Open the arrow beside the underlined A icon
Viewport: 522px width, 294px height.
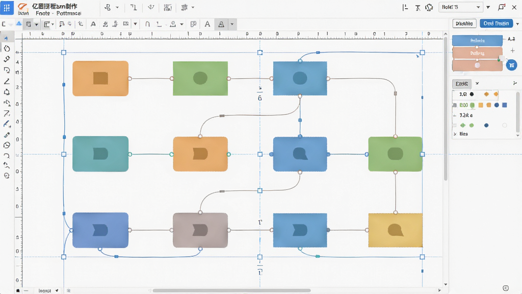tap(232, 24)
